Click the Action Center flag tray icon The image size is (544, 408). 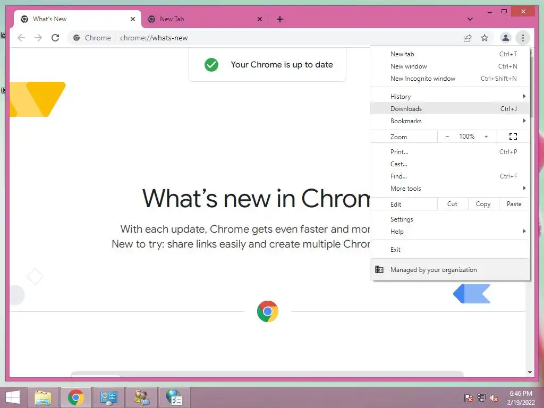click(x=469, y=398)
